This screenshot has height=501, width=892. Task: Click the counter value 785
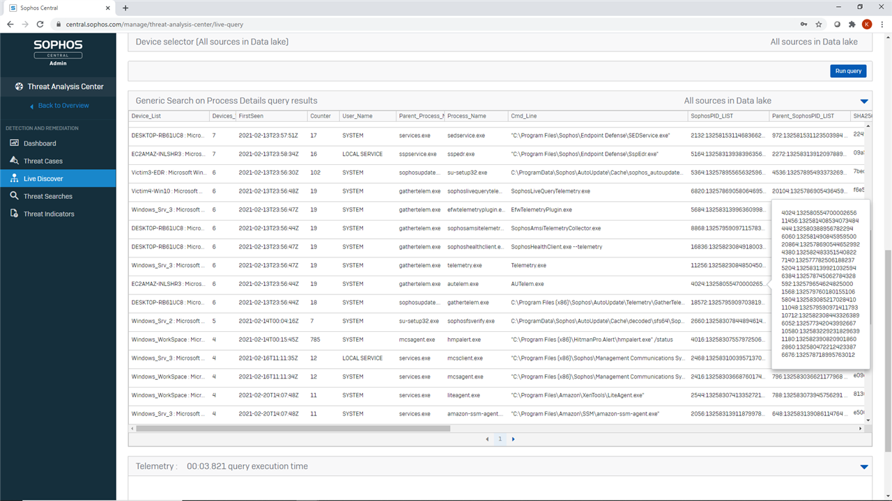[316, 340]
